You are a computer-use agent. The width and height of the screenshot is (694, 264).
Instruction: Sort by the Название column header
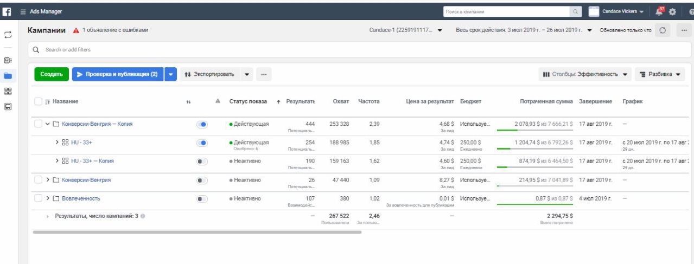[65, 101]
